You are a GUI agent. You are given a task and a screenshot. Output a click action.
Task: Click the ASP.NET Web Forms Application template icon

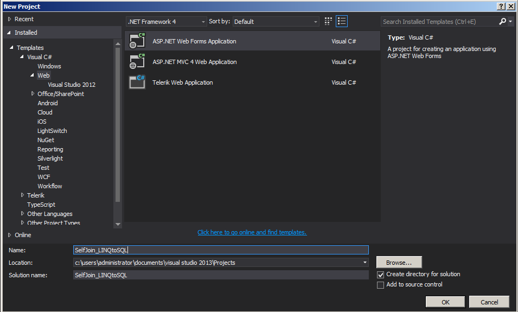coord(137,41)
